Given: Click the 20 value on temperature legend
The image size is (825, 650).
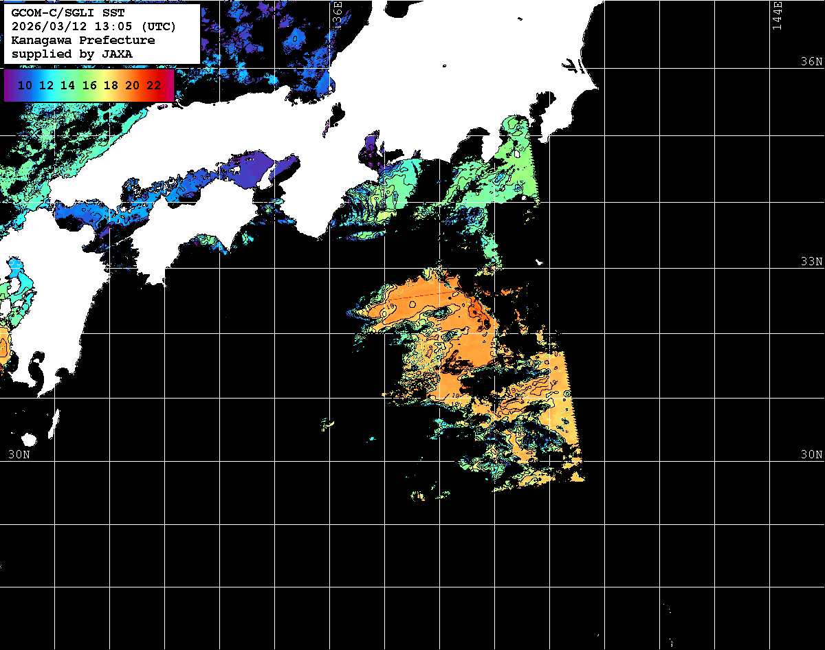Looking at the screenshot, I should click(x=133, y=86).
